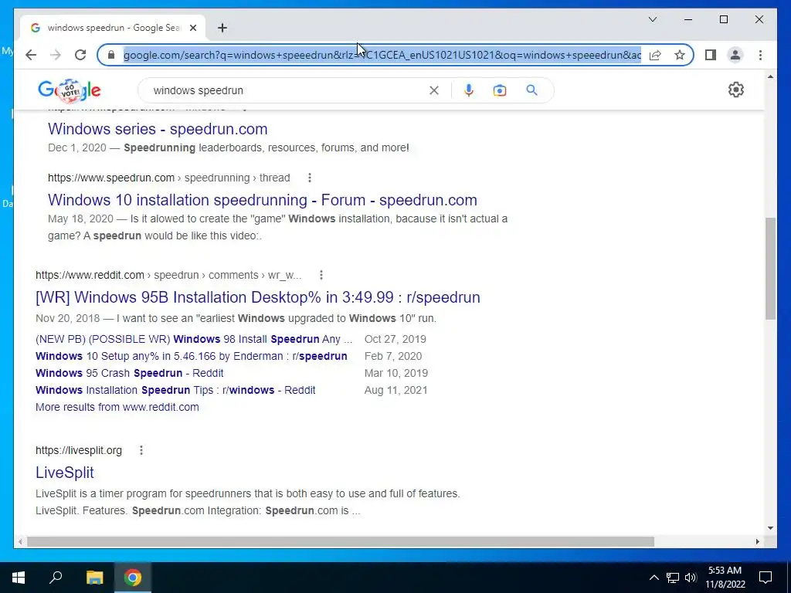This screenshot has height=593, width=791.
Task: Open a new tab with plus button
Action: (222, 28)
